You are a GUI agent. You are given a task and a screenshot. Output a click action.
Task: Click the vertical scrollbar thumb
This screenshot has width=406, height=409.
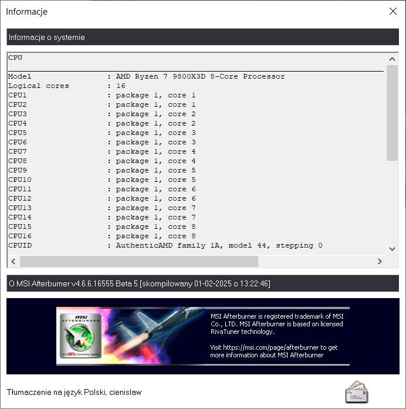392,113
